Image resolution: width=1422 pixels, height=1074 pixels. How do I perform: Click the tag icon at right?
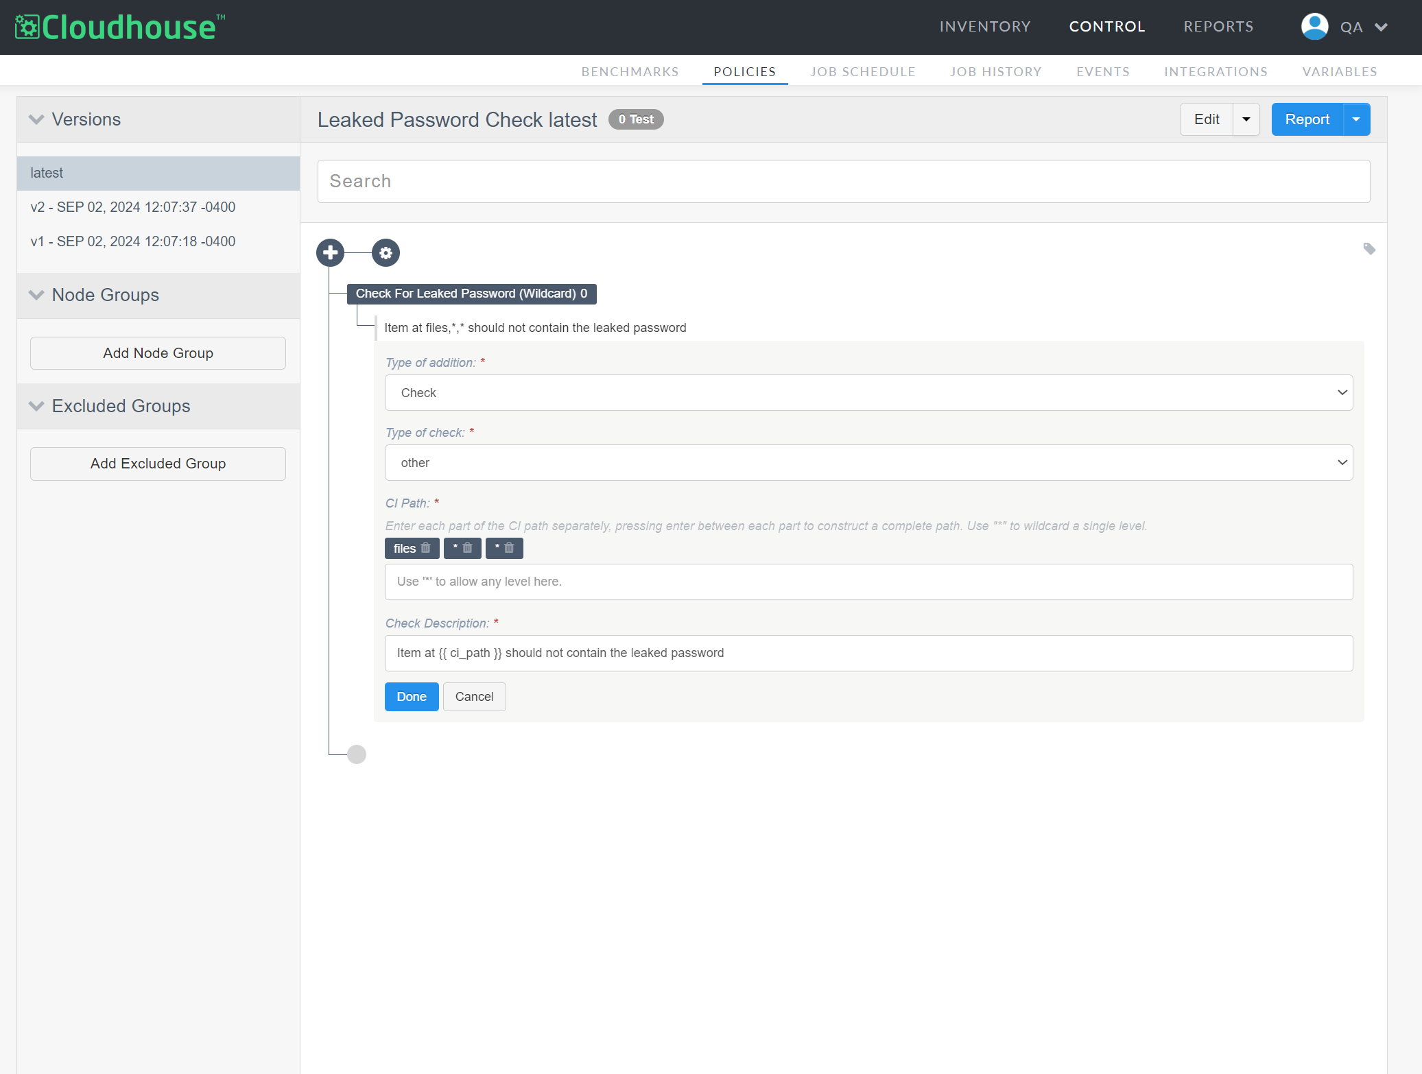1369,249
